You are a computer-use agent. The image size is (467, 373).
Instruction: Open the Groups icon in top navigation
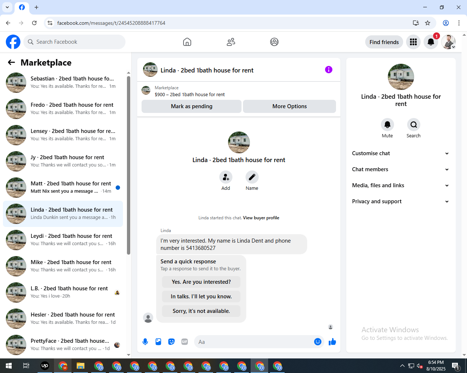point(274,42)
